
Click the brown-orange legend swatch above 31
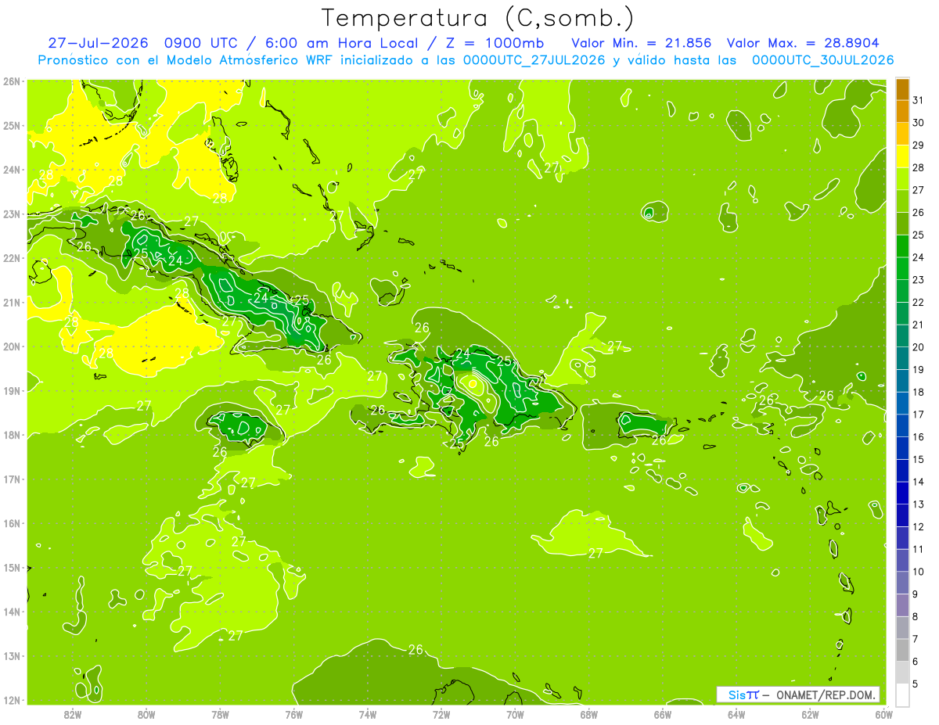point(902,89)
